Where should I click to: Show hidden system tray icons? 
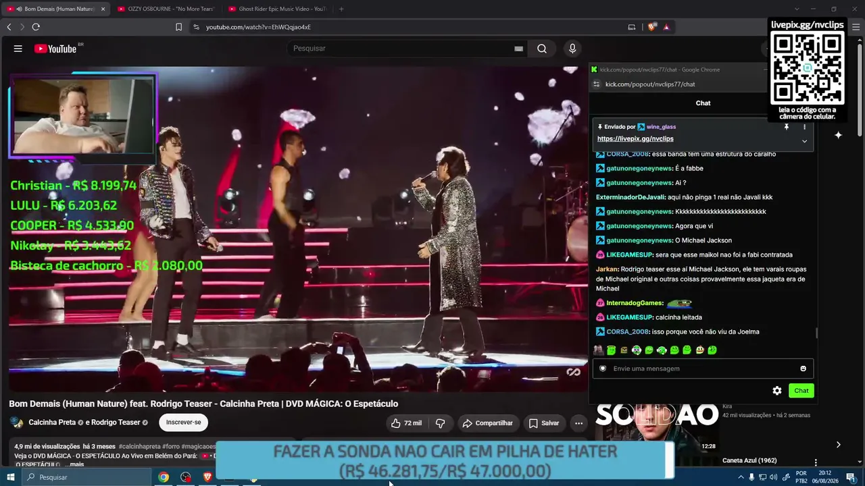point(741,477)
